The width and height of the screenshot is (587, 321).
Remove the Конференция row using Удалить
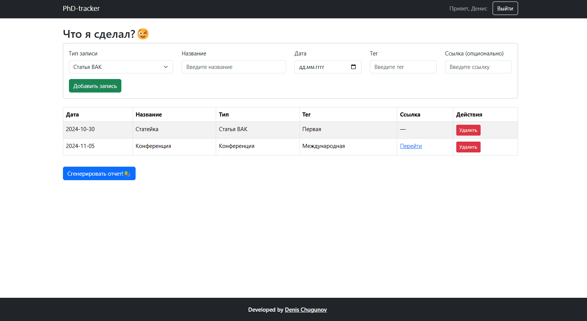pos(468,147)
